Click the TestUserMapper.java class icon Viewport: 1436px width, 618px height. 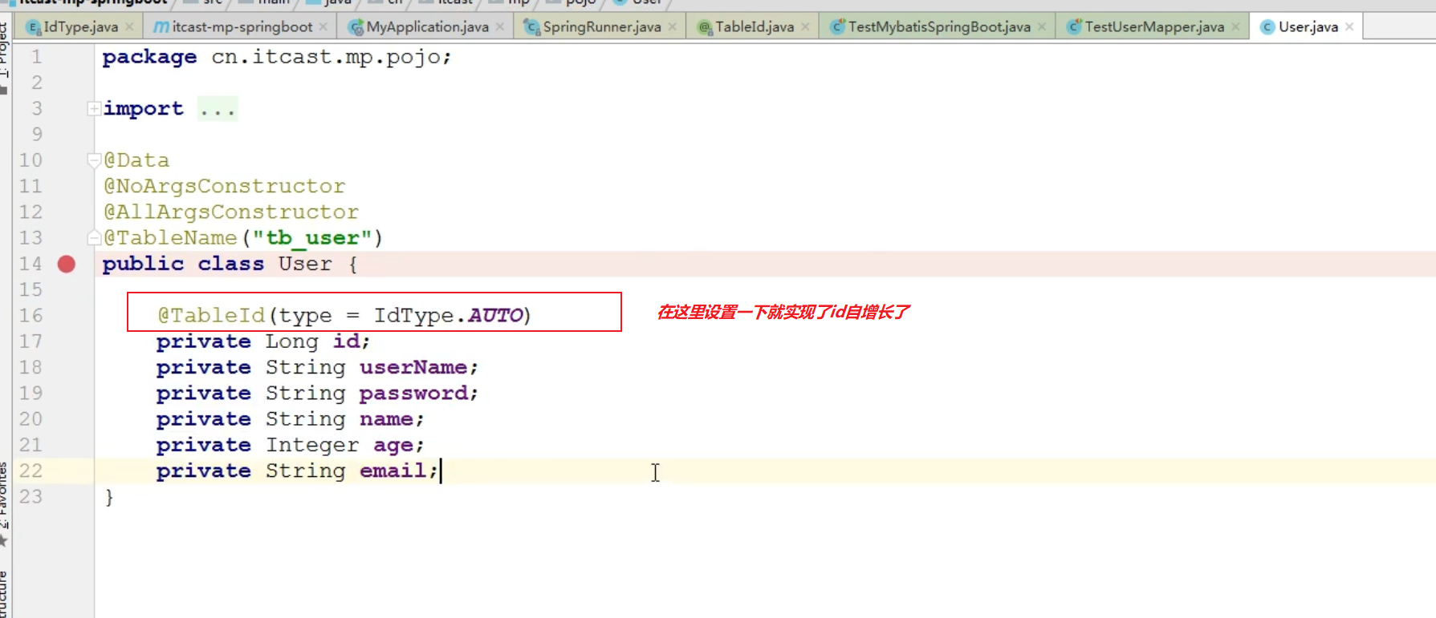coord(1074,27)
